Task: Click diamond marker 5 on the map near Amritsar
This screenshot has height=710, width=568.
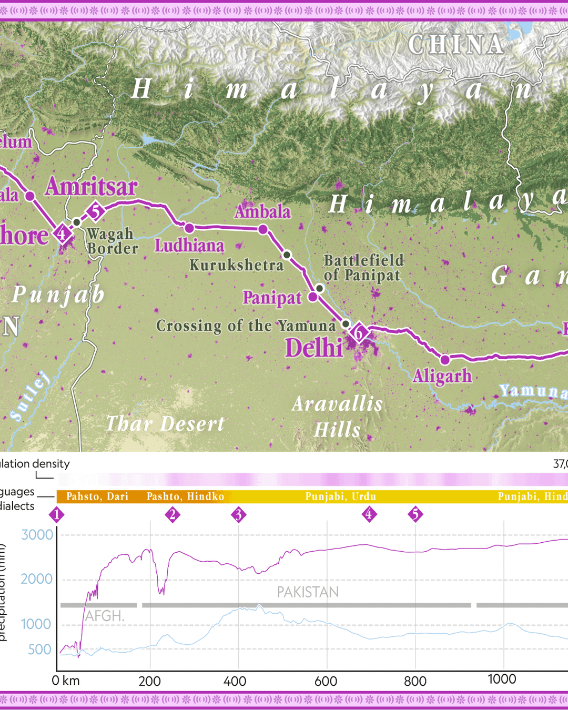Action: coord(95,212)
